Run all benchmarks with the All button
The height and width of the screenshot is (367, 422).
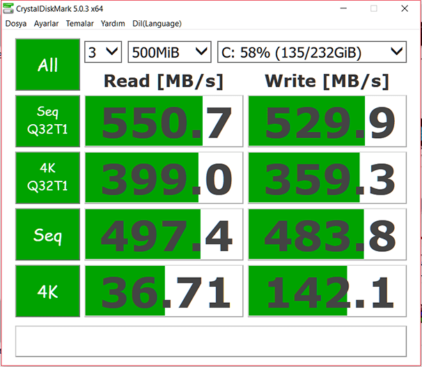(x=47, y=65)
